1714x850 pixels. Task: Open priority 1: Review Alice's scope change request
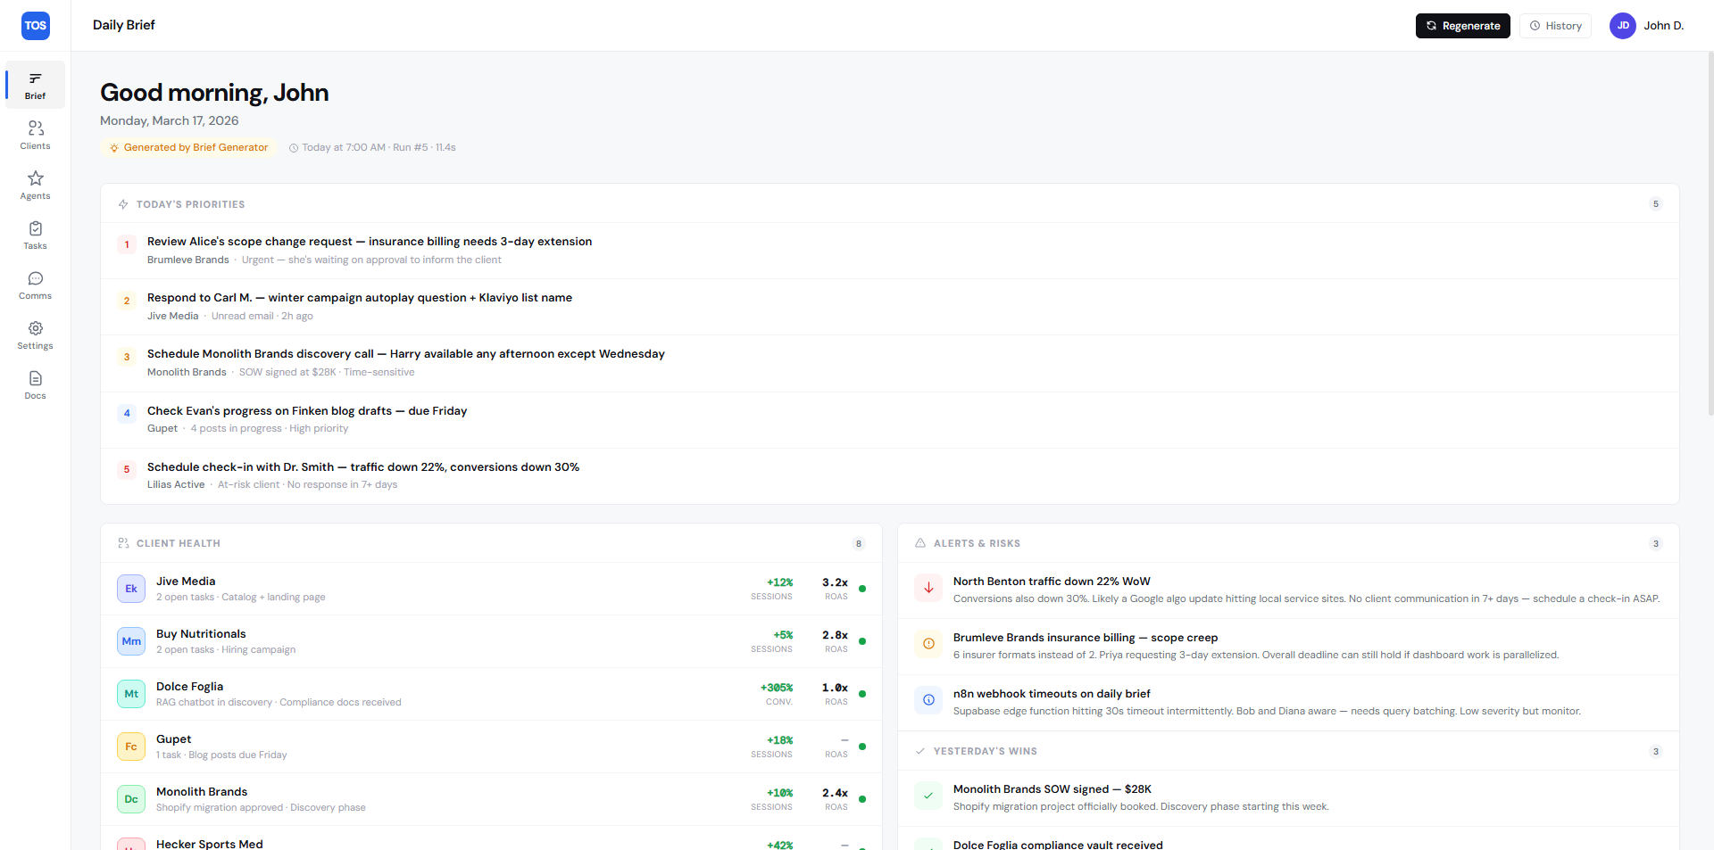coord(889,251)
